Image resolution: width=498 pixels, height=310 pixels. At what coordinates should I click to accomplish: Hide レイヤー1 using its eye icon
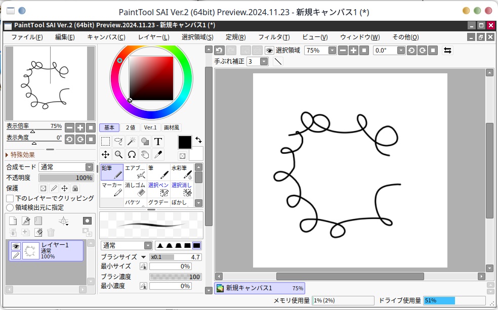pos(16,246)
